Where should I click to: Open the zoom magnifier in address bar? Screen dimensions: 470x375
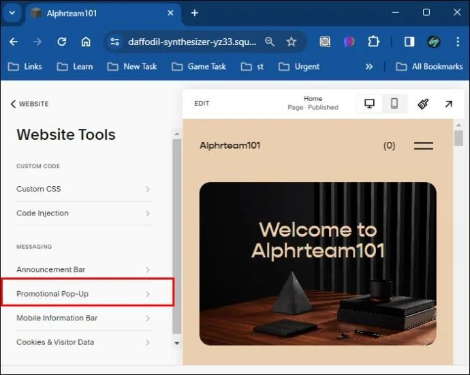270,42
